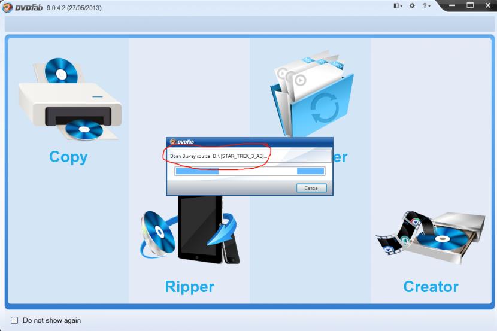Screen dimensions: 497x331
Task: Open the skin/layout dropdown in title bar
Action: click(x=398, y=5)
